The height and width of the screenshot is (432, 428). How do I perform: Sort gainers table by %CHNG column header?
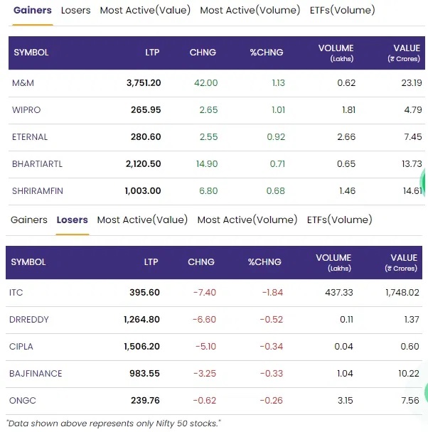pos(265,53)
